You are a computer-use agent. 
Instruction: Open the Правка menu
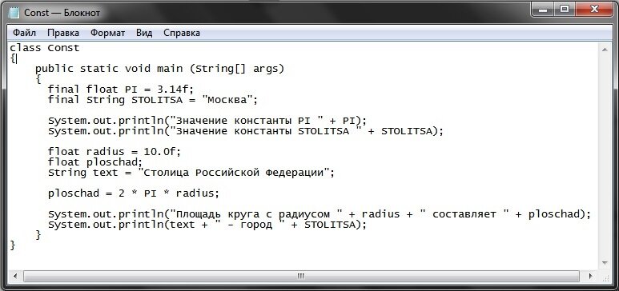pos(63,33)
